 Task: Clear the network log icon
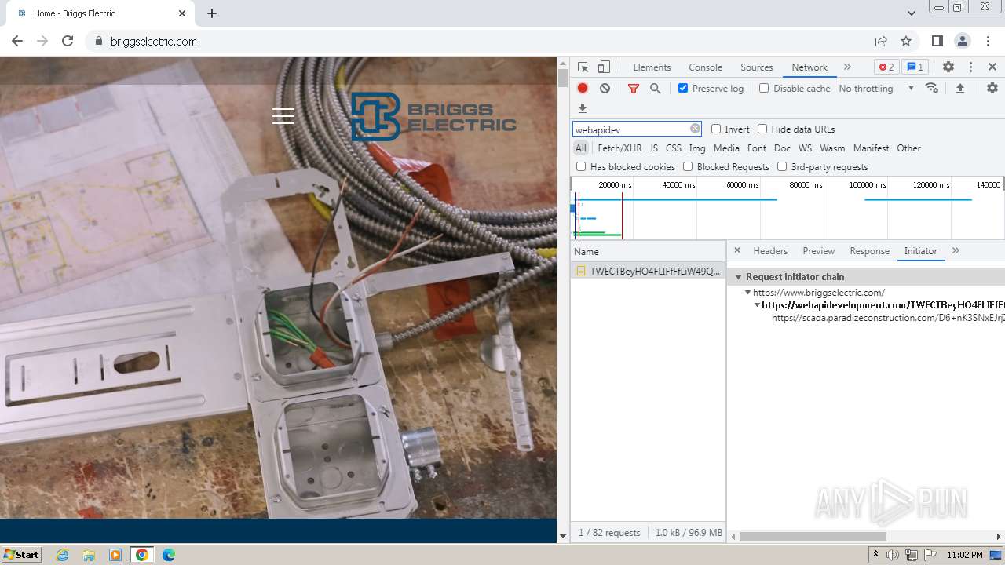pyautogui.click(x=605, y=89)
